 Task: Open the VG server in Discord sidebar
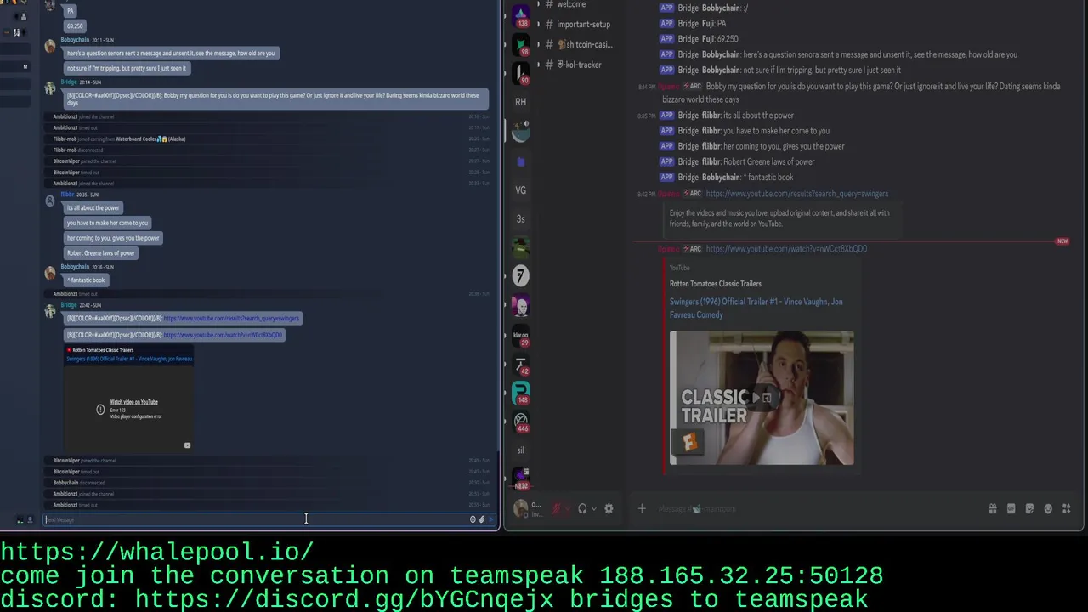coord(520,190)
